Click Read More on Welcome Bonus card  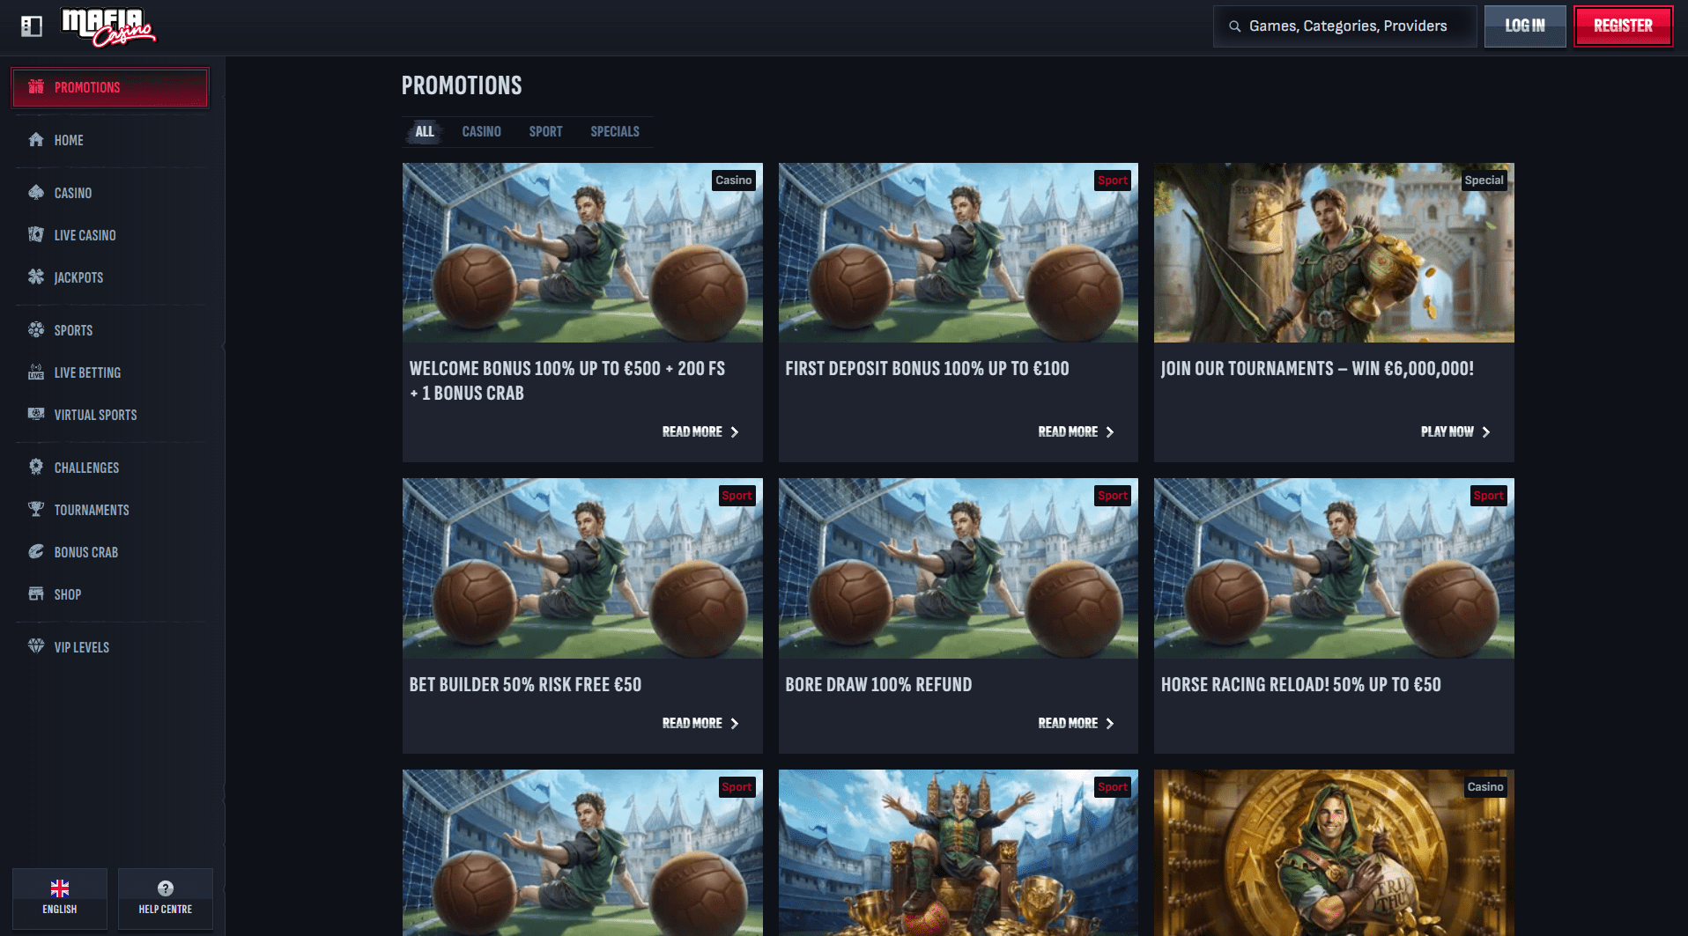700,431
